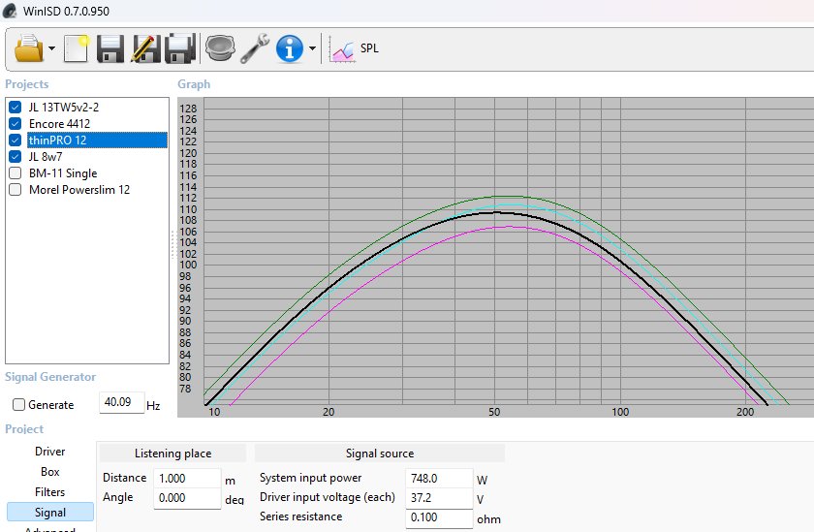
Task: Open options with wrench icon
Action: tap(255, 48)
